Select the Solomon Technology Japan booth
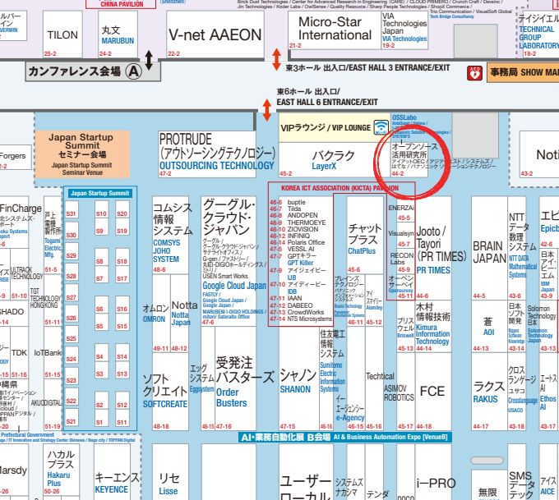The height and width of the screenshot is (500, 559). 548,326
